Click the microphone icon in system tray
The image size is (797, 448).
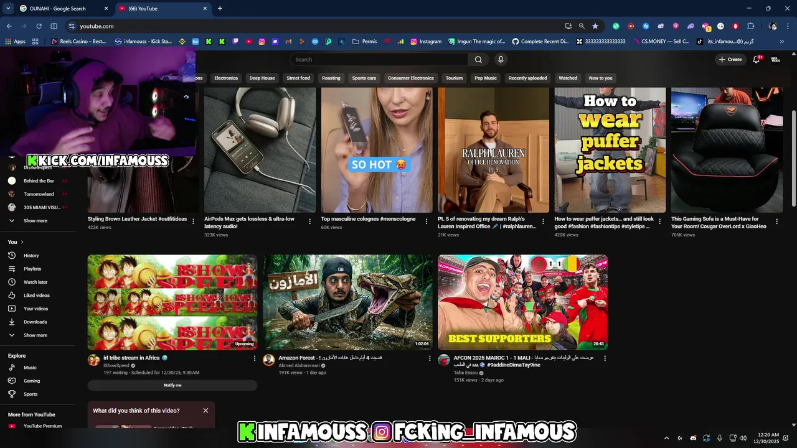point(720,438)
